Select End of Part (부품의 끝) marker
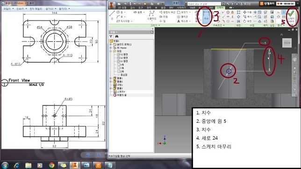 coord(120,95)
